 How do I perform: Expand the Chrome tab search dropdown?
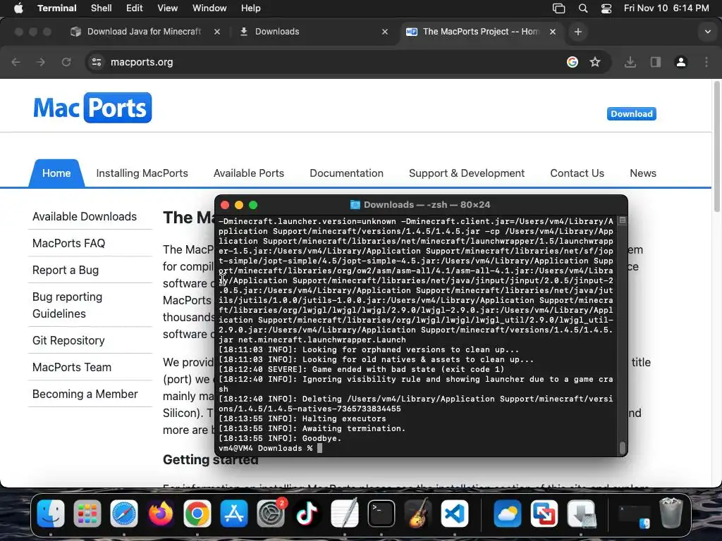point(708,32)
